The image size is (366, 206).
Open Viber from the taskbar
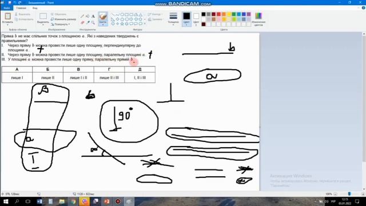point(84,201)
